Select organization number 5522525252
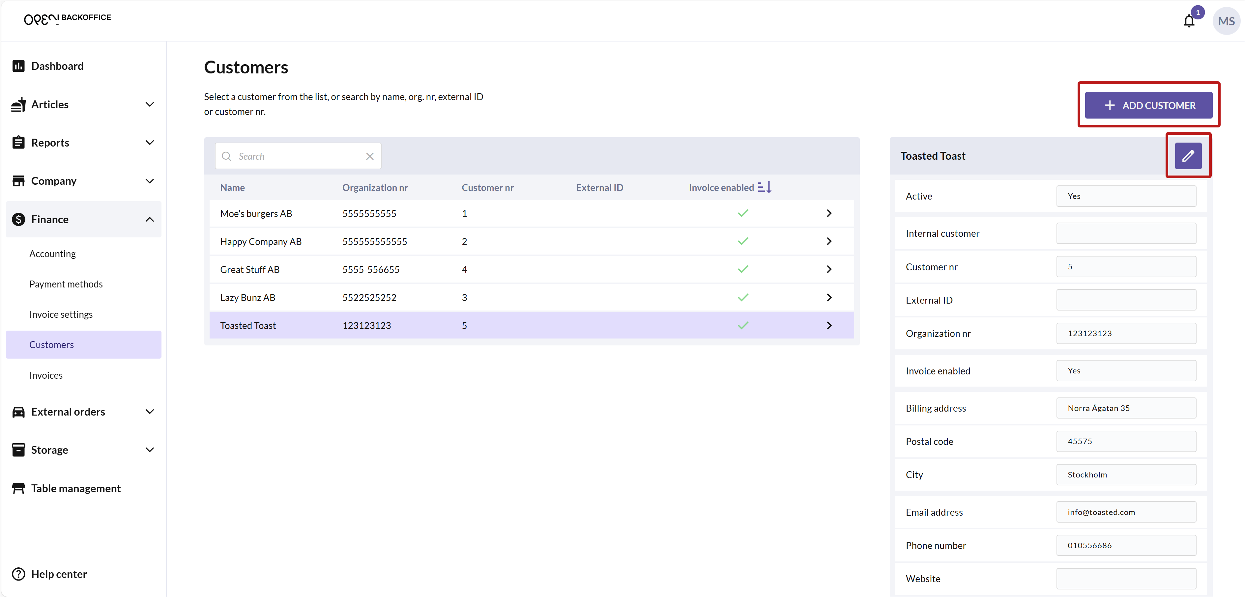Image resolution: width=1245 pixels, height=597 pixels. point(369,298)
